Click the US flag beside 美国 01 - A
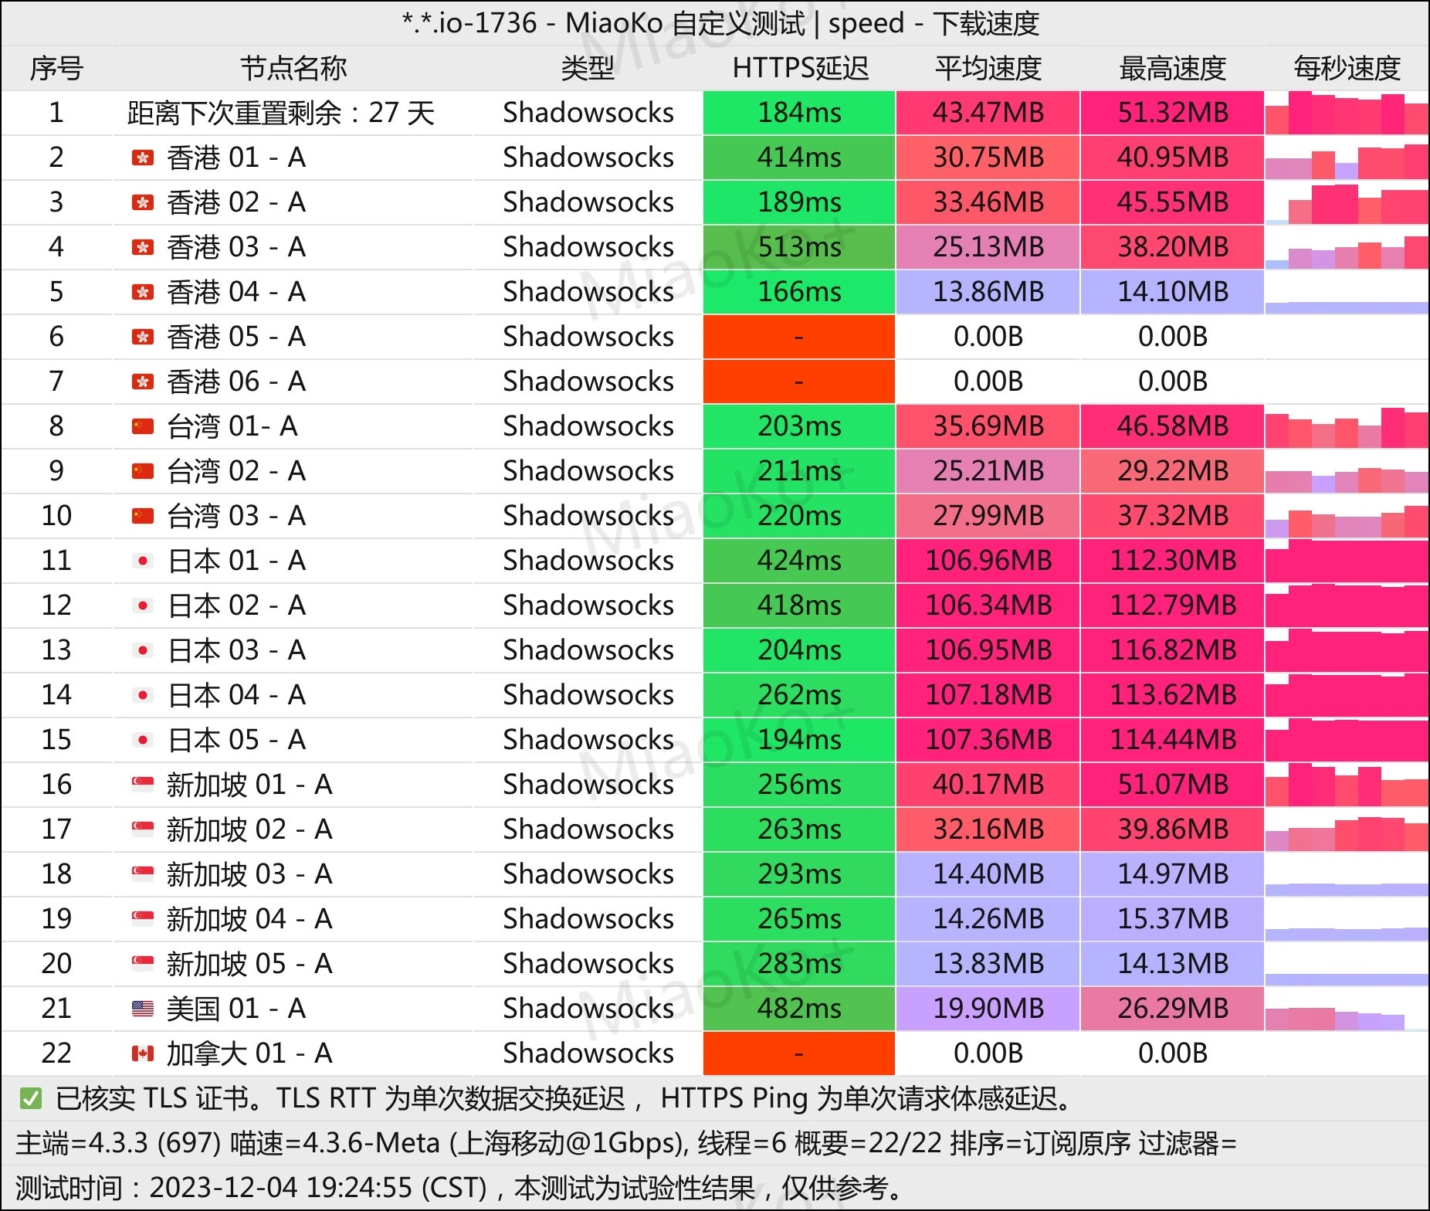 (x=142, y=1009)
